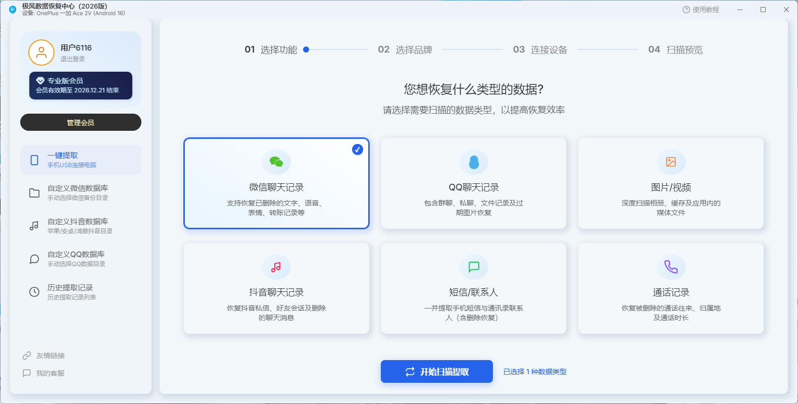Open 自定义微信数据库 in the sidebar

pos(81,193)
